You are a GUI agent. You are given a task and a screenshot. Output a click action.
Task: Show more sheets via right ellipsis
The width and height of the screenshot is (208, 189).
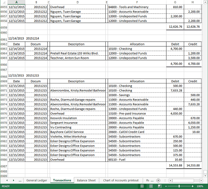coord(152,181)
